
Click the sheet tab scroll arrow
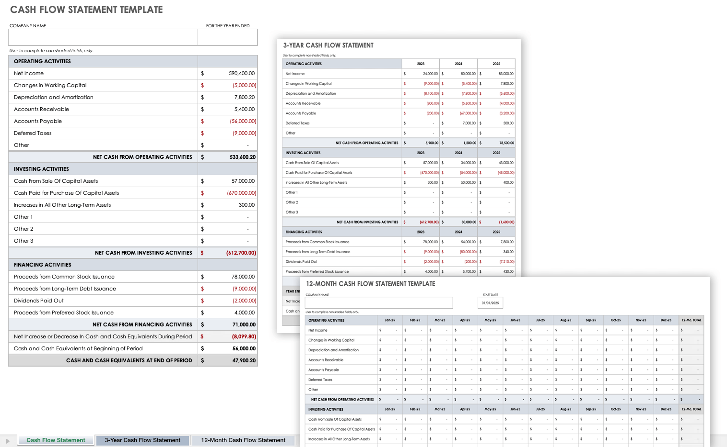tap(8, 441)
